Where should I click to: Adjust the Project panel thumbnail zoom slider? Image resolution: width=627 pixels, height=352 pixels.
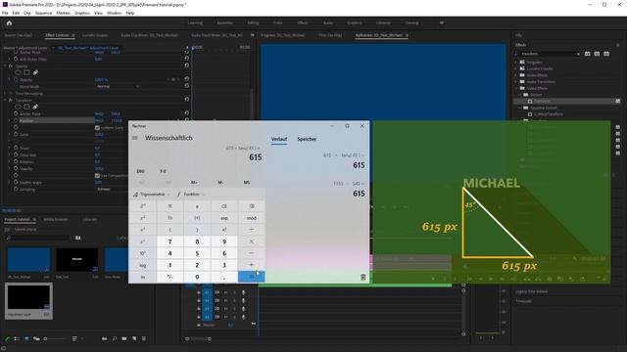point(55,339)
